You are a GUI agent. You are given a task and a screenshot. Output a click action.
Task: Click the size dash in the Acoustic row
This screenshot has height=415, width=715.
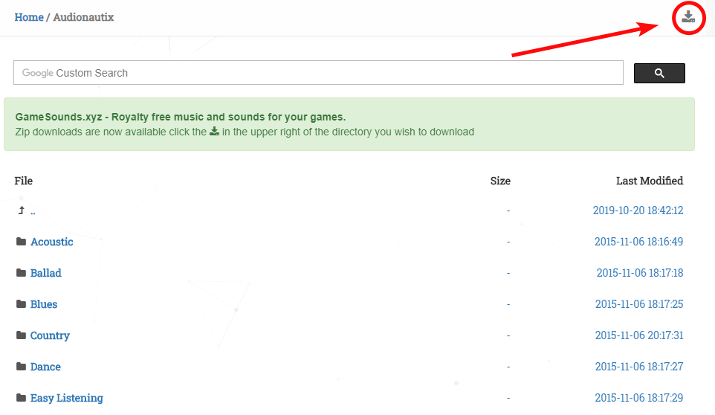(508, 242)
